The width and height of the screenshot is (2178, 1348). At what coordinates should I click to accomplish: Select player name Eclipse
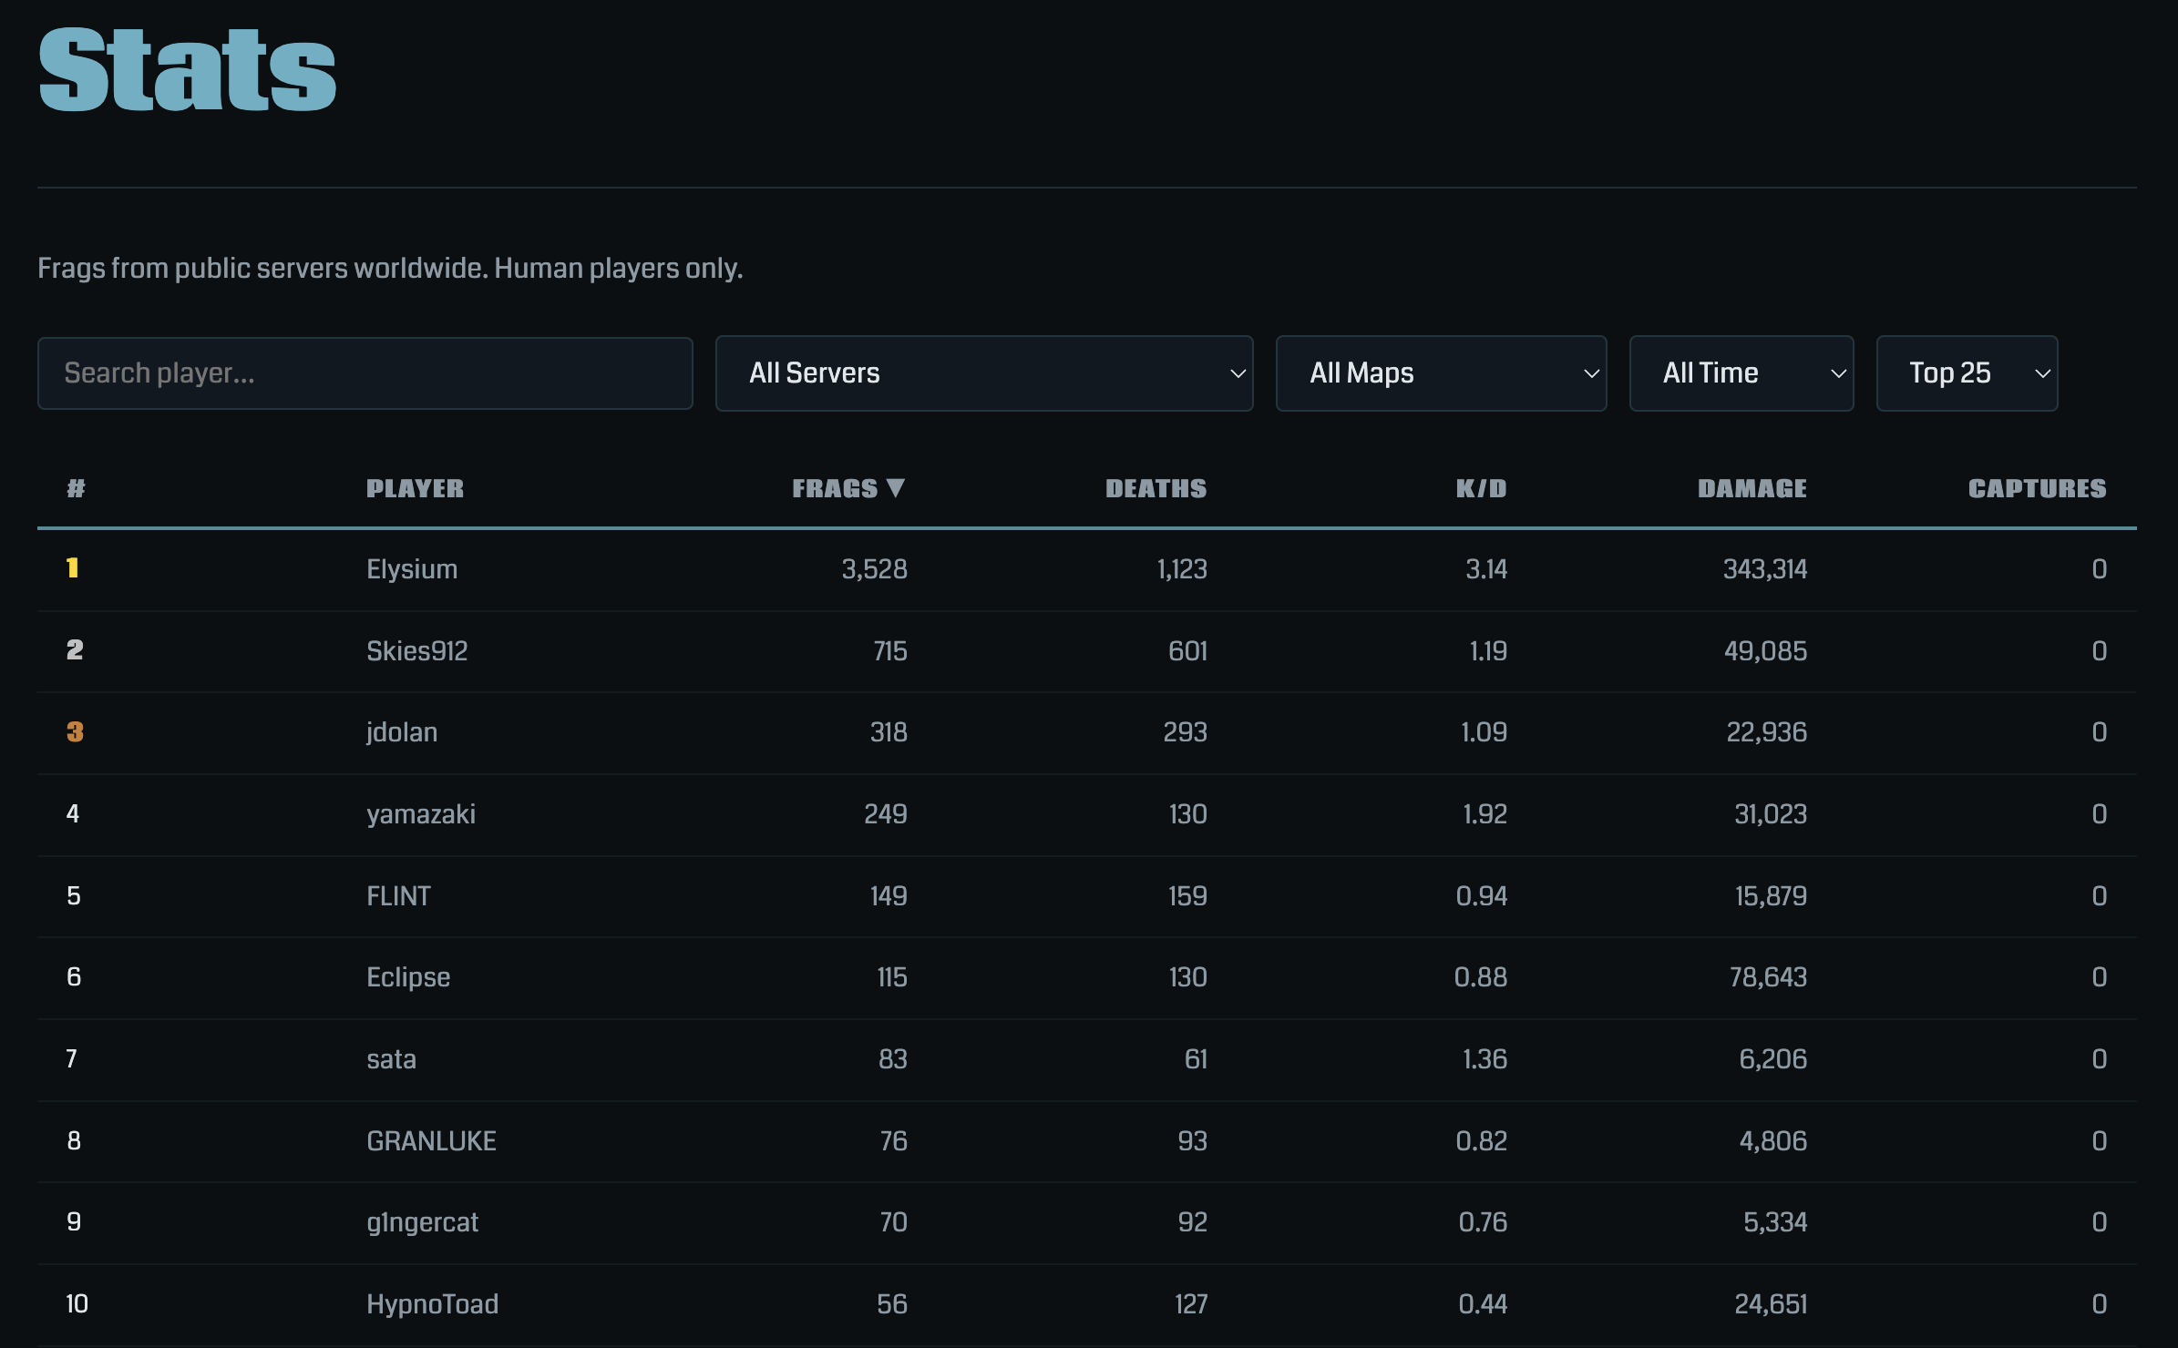pos(408,977)
